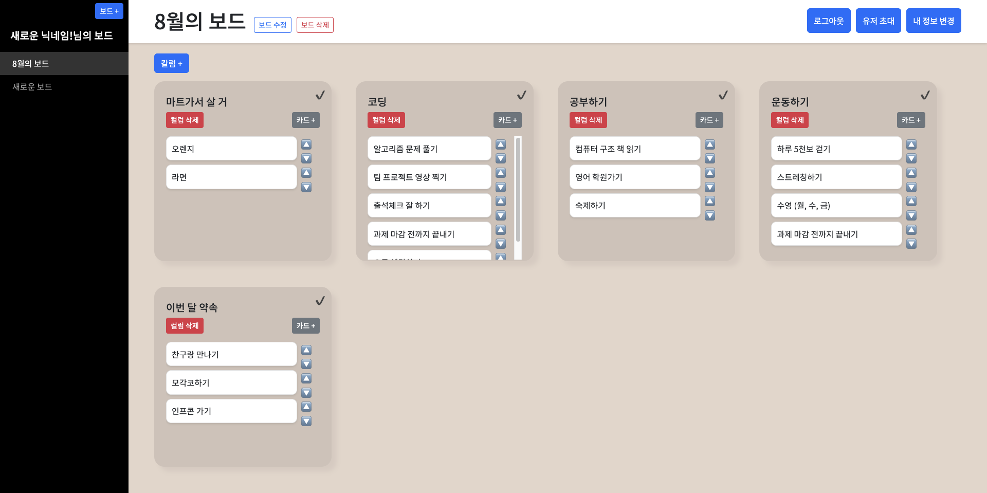
Task: Open the 숙제하기 card
Action: coord(635,205)
